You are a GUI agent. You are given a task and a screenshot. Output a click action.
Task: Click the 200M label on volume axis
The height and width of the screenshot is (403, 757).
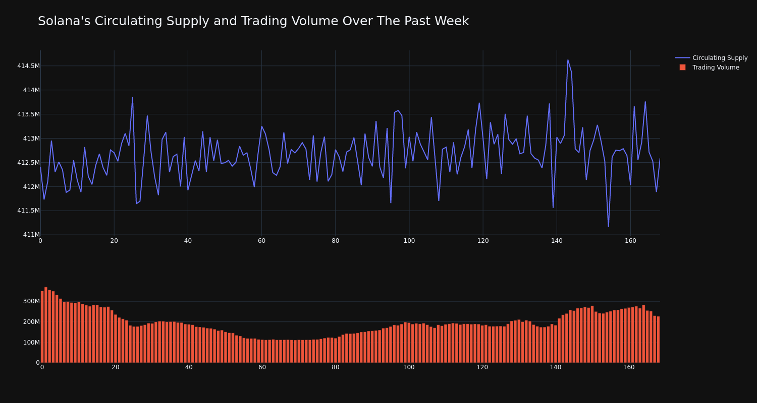tap(31, 322)
